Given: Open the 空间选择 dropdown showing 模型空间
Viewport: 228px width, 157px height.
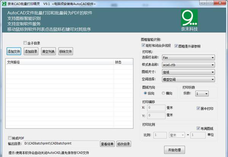Looking at the screenshot, I should 188,79.
